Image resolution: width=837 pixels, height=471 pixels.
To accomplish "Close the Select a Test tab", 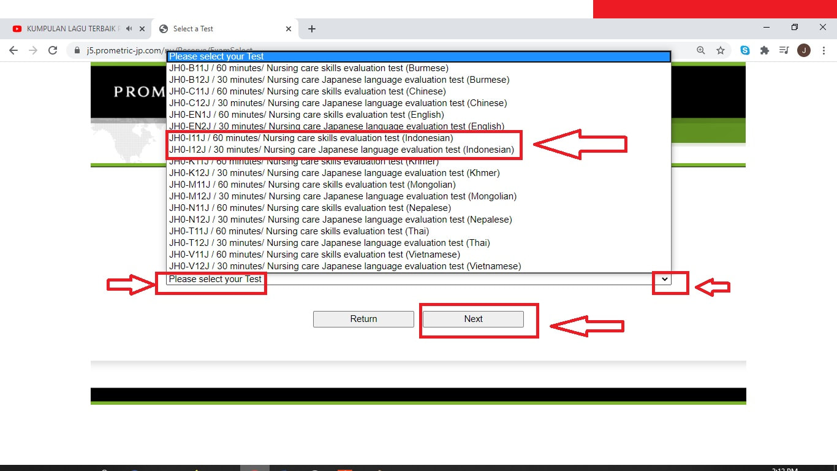I will 289,29.
